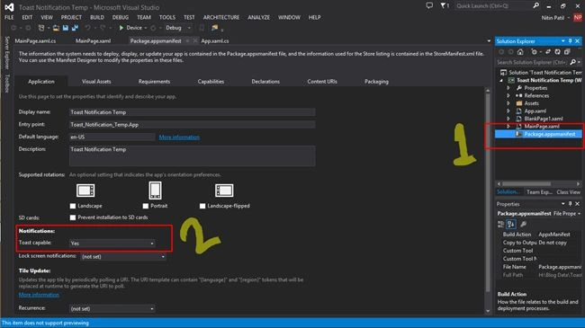
Task: Click the Undo arrow icon
Action: [87, 28]
